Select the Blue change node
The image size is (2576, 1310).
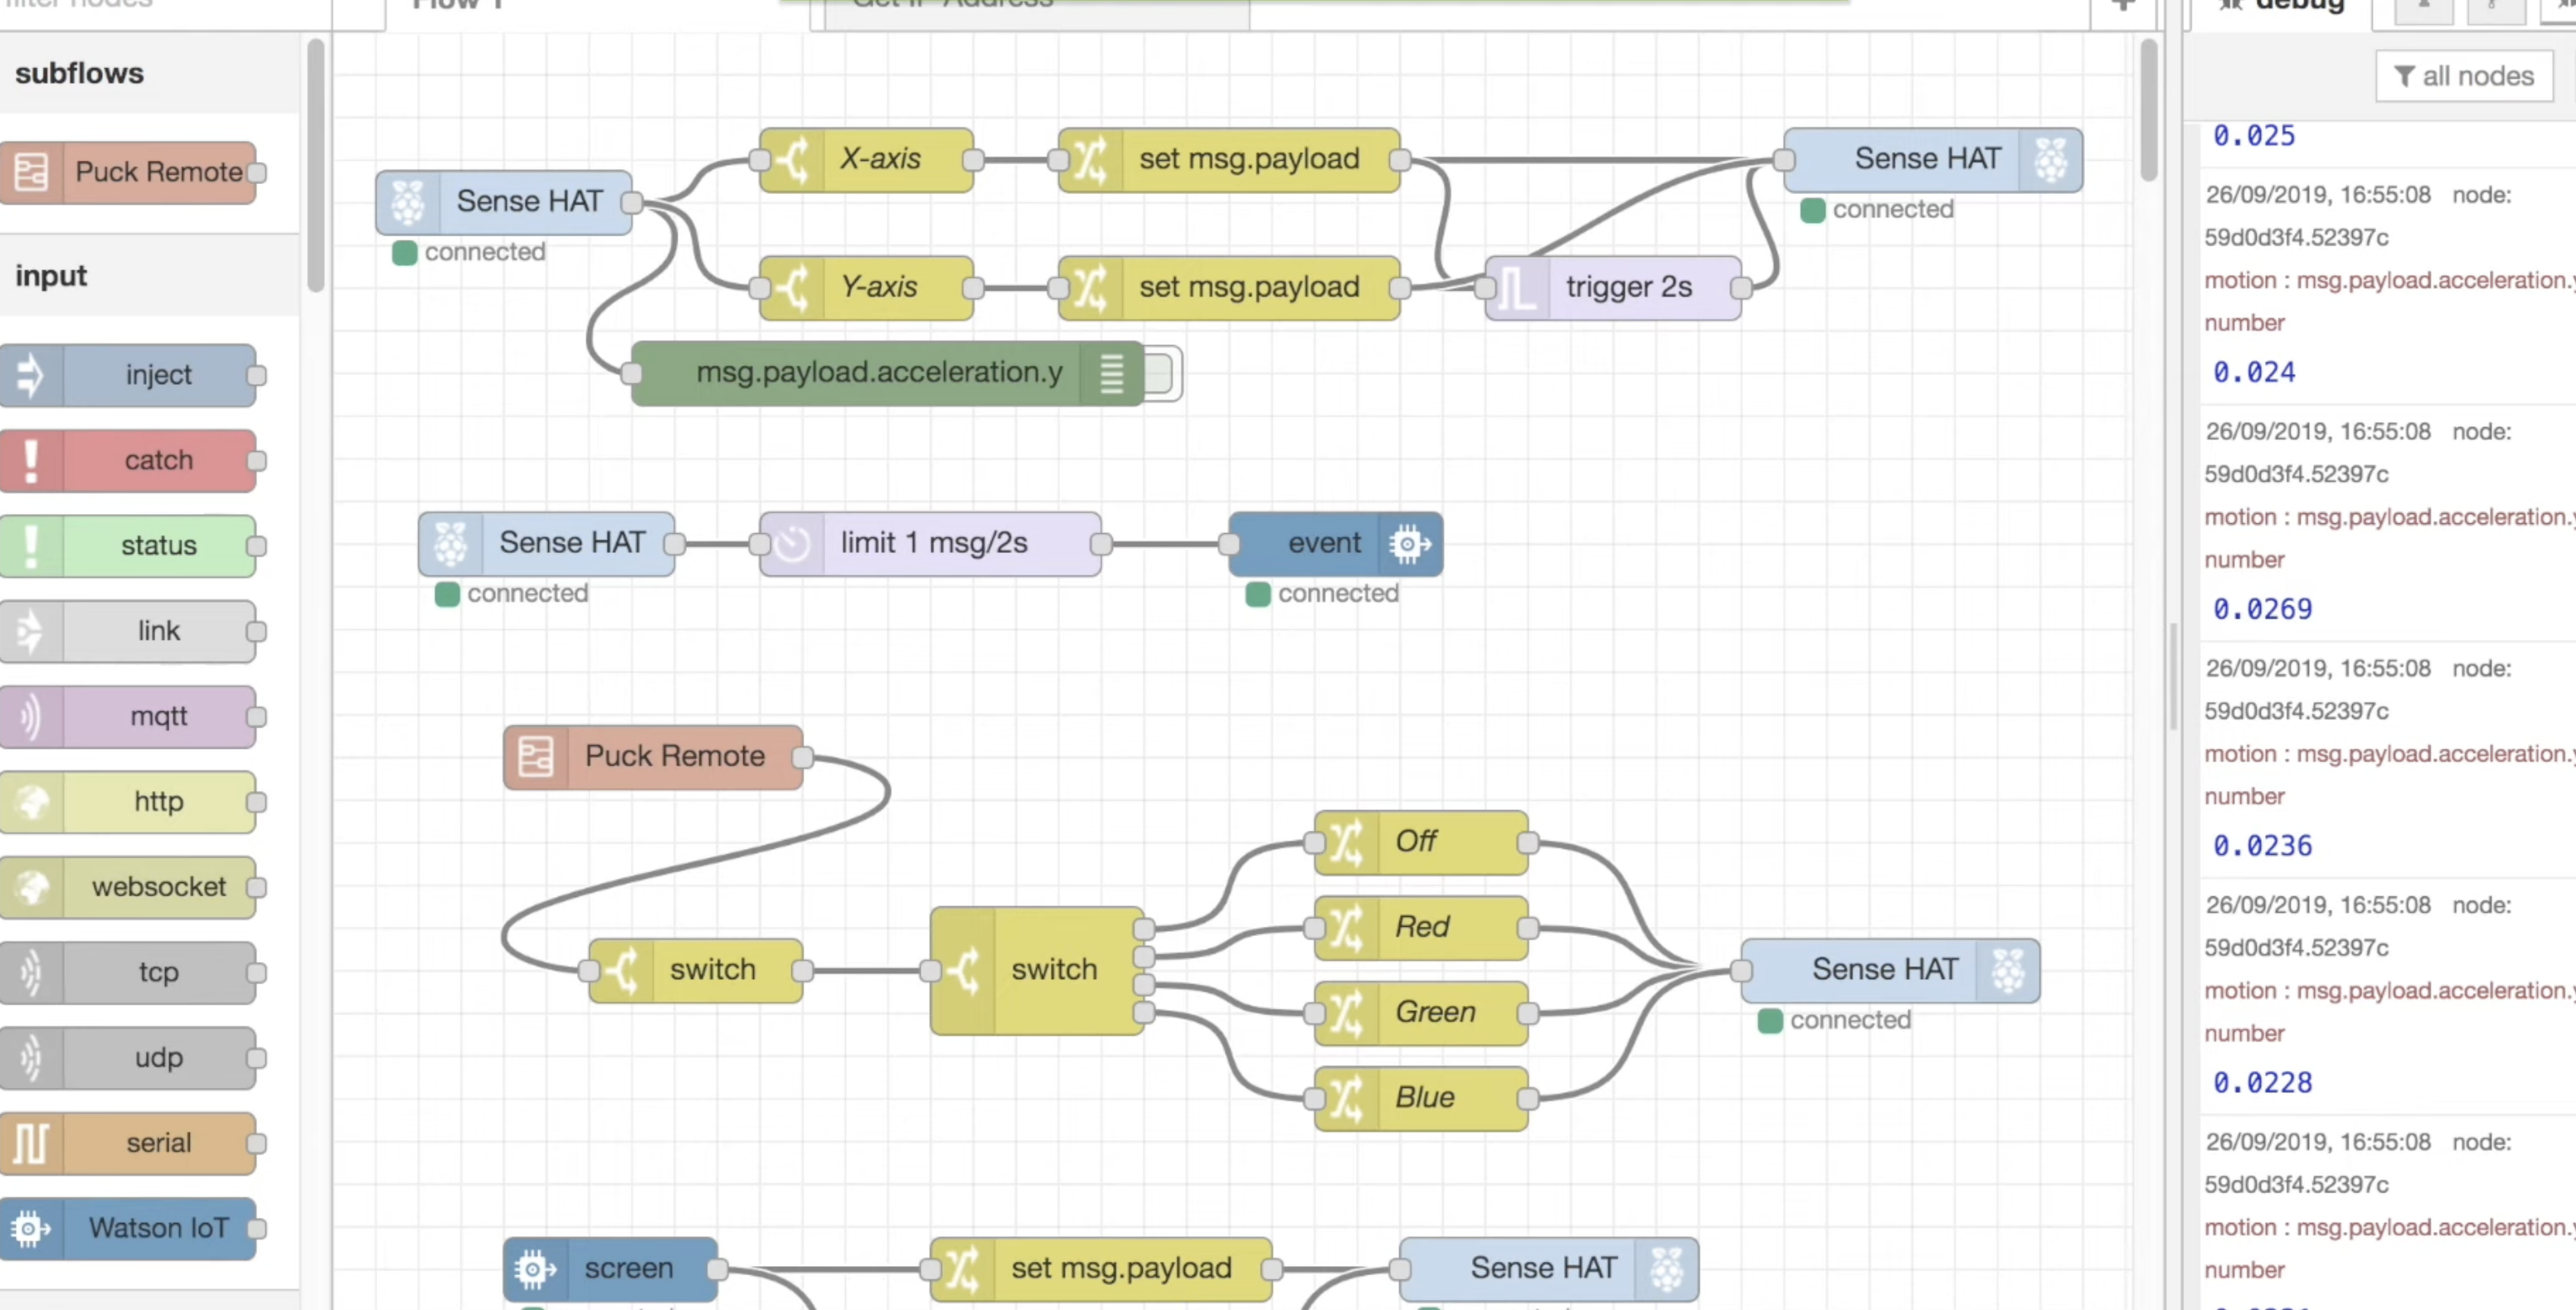[x=1421, y=1098]
